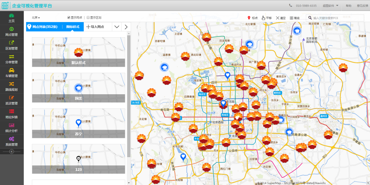
Task: Open the 超图软件 account dropdown
Action: [x=331, y=6]
